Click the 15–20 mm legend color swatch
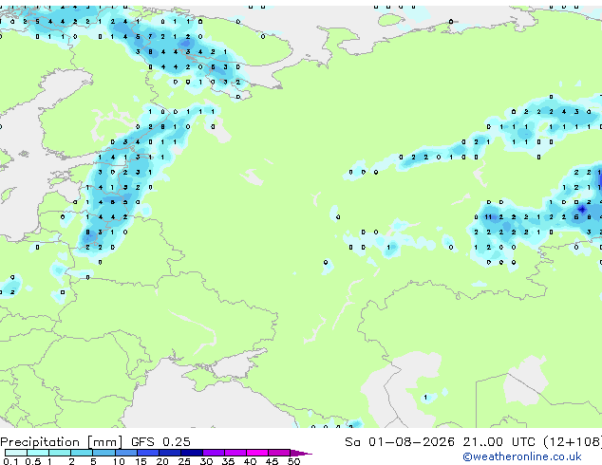This screenshot has width=602, height=465. (148, 453)
